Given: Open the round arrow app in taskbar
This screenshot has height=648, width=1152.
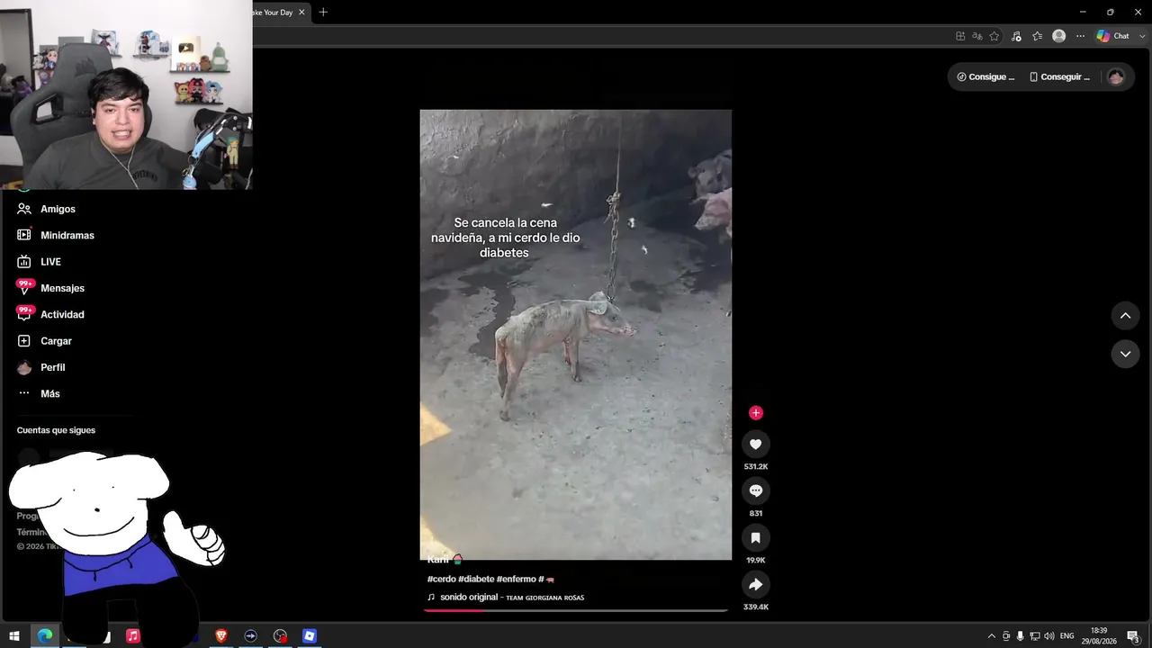Looking at the screenshot, I should pyautogui.click(x=251, y=636).
